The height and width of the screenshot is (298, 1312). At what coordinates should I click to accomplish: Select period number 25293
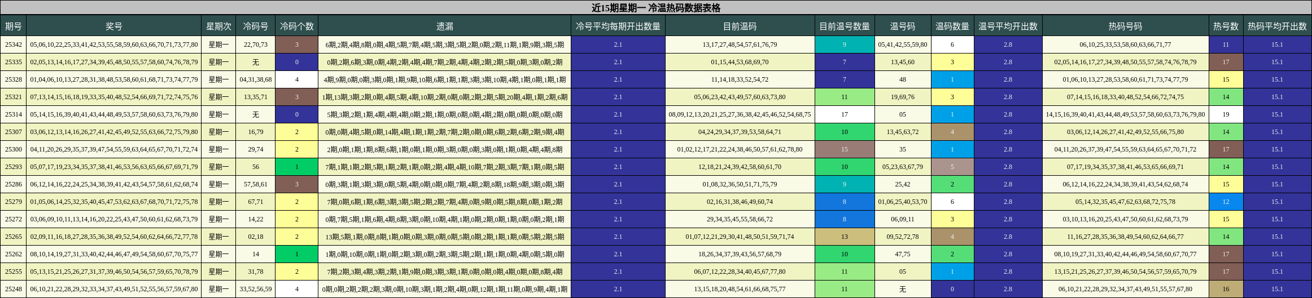click(x=14, y=167)
